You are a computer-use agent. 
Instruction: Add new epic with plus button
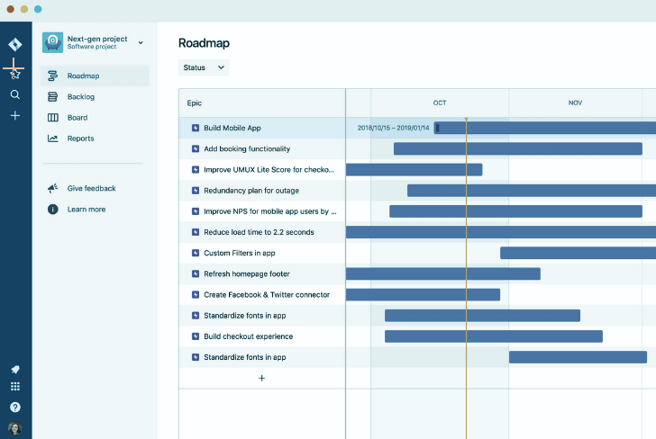click(x=262, y=379)
